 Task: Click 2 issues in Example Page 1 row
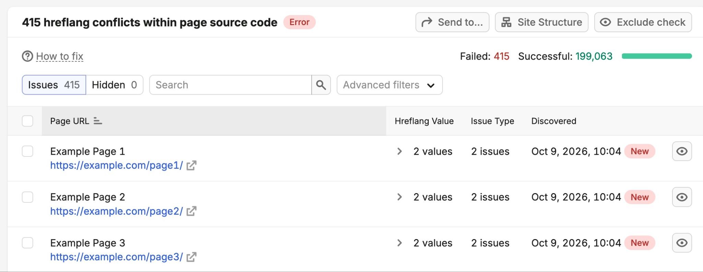490,151
